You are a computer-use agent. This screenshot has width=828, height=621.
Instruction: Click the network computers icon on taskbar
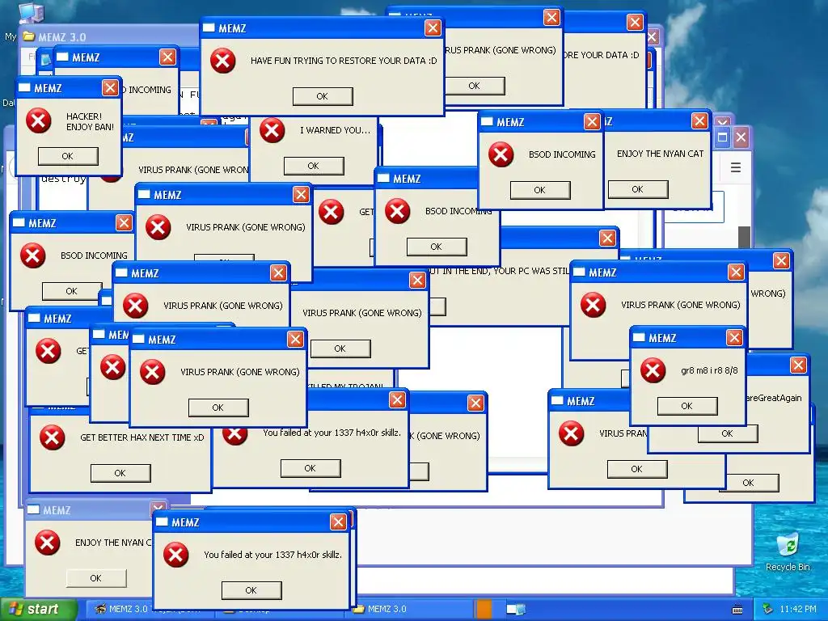coord(516,609)
